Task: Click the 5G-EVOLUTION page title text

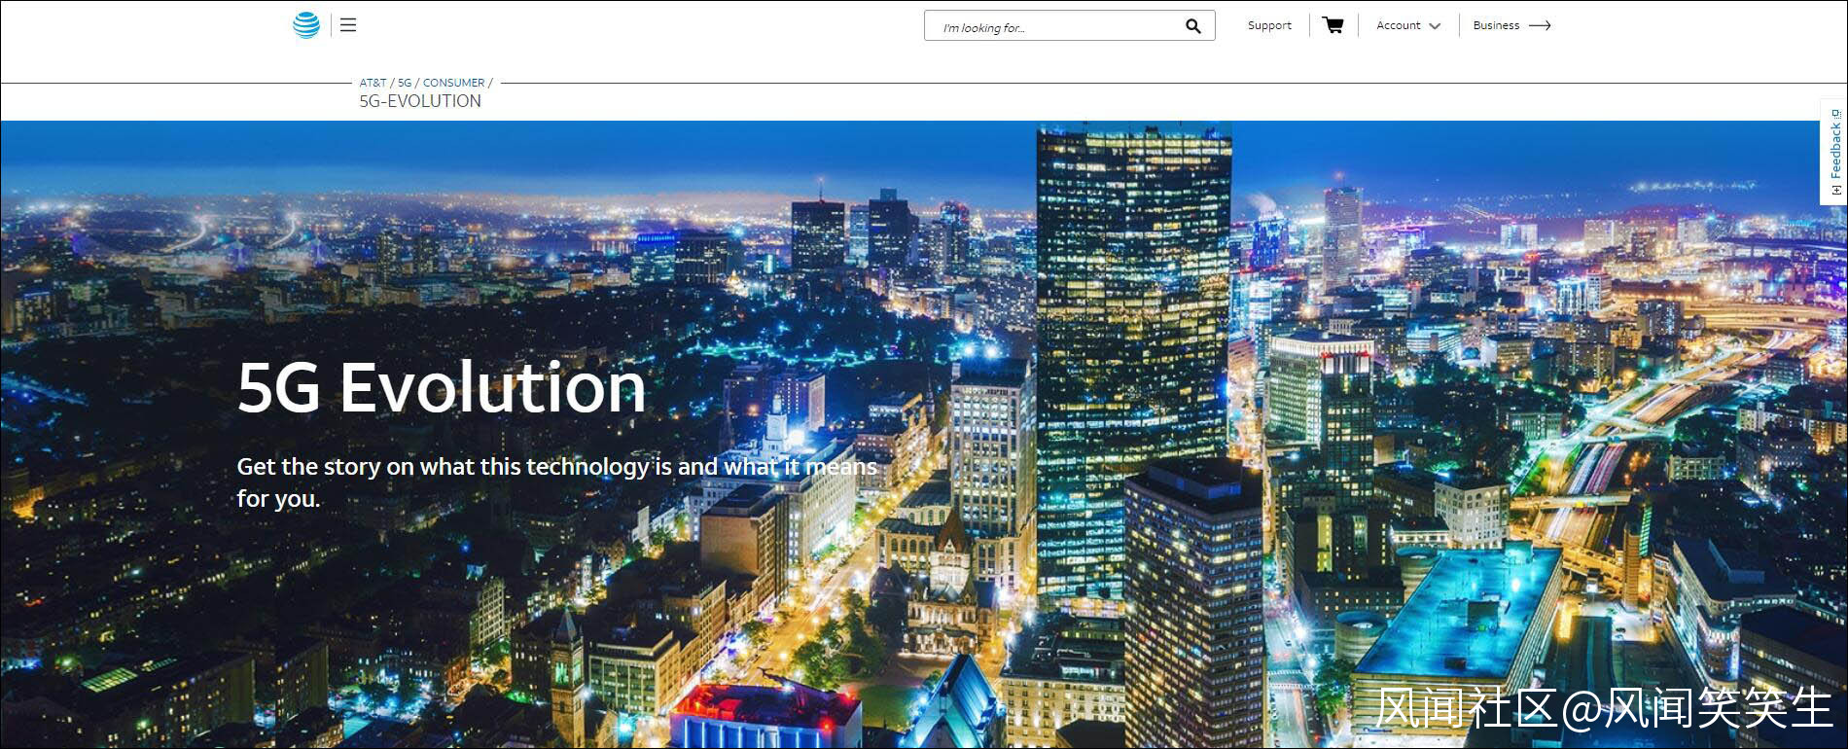Action: 420,101
